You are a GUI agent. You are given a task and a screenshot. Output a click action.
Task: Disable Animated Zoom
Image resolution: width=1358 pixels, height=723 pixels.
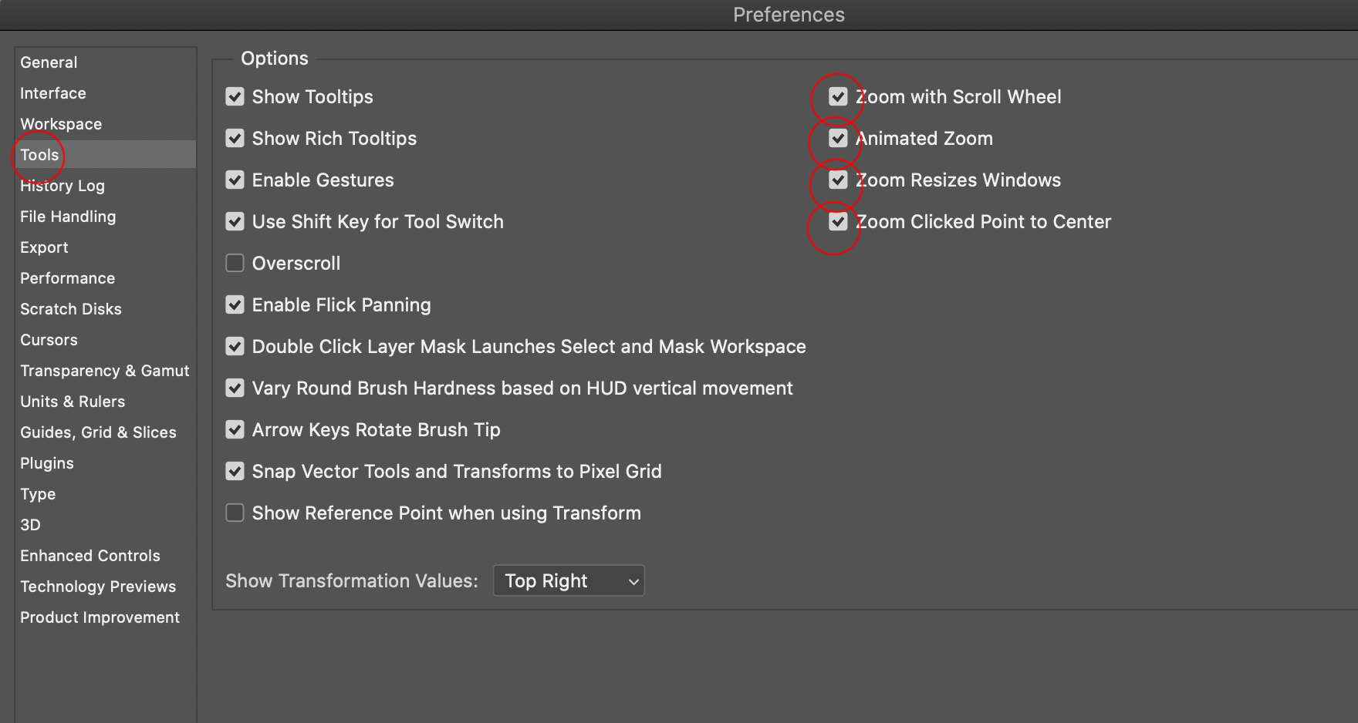coord(839,138)
